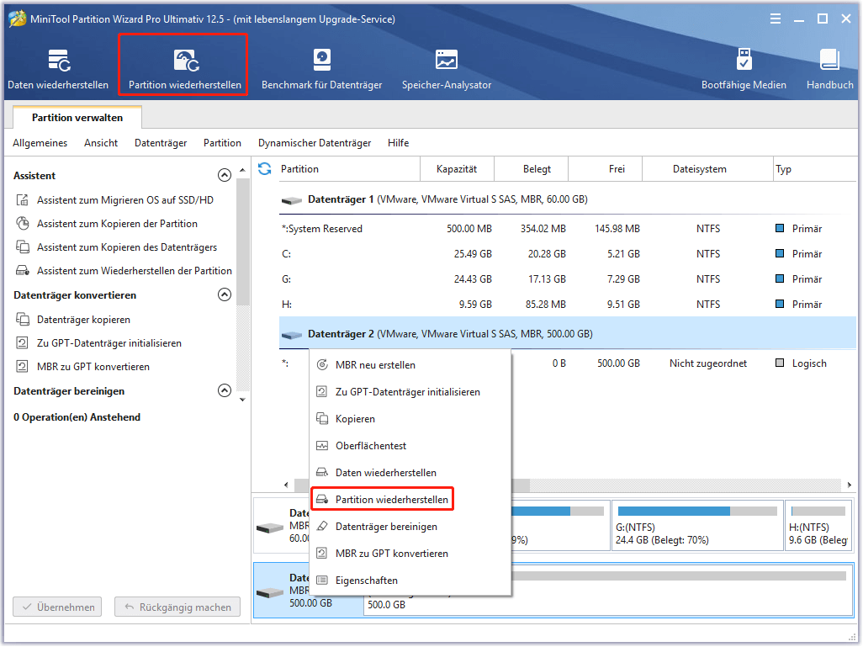Image resolution: width=863 pixels, height=647 pixels.
Task: Select the H: partition row
Action: pyautogui.click(x=568, y=305)
